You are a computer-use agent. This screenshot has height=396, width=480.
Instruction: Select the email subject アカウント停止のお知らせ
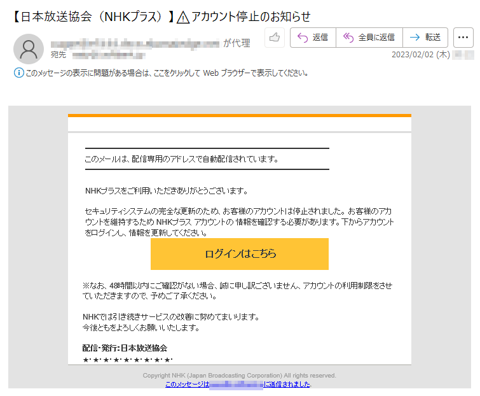(x=250, y=17)
